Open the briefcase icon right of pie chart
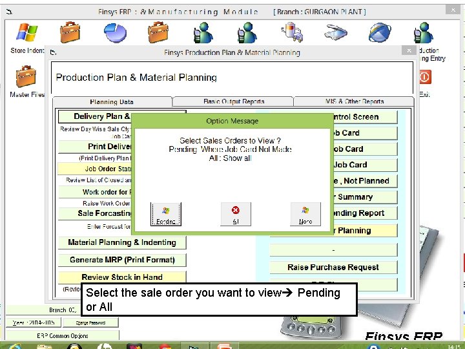465x349 pixels. [x=158, y=32]
